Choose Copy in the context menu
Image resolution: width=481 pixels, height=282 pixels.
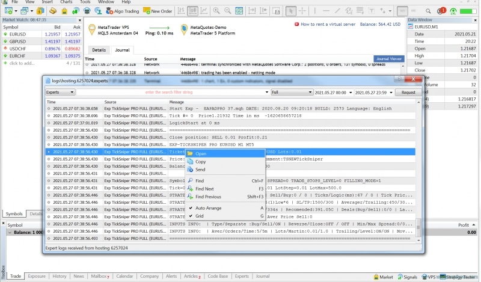[225, 161]
